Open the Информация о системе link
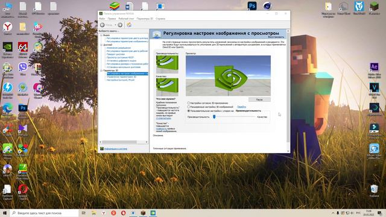 pyautogui.click(x=115, y=149)
